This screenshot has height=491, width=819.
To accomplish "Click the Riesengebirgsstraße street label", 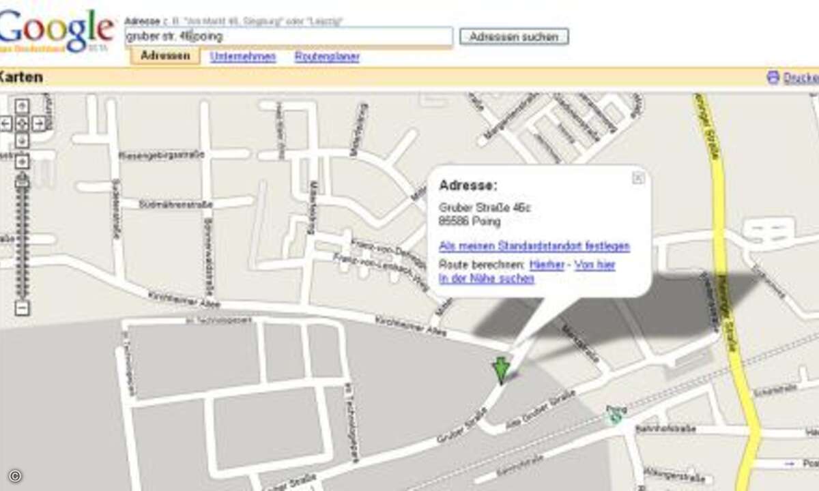I will pyautogui.click(x=162, y=155).
